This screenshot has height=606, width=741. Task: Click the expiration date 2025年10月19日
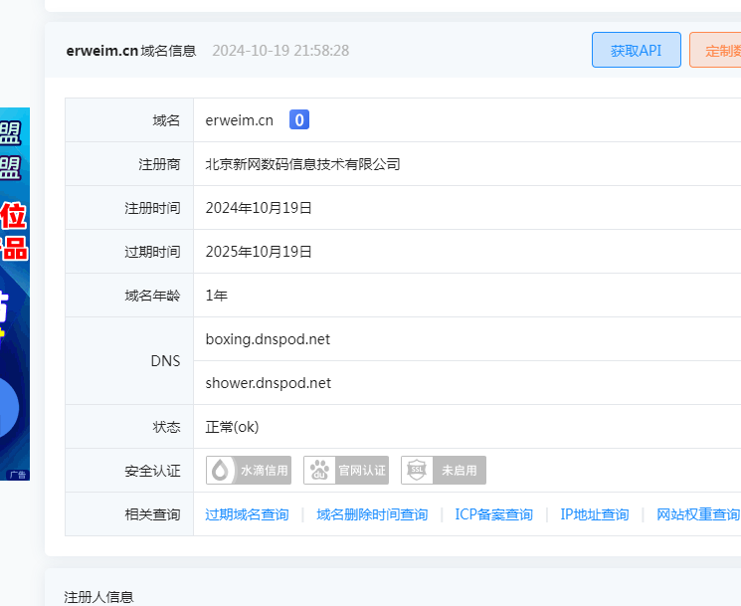coord(259,252)
